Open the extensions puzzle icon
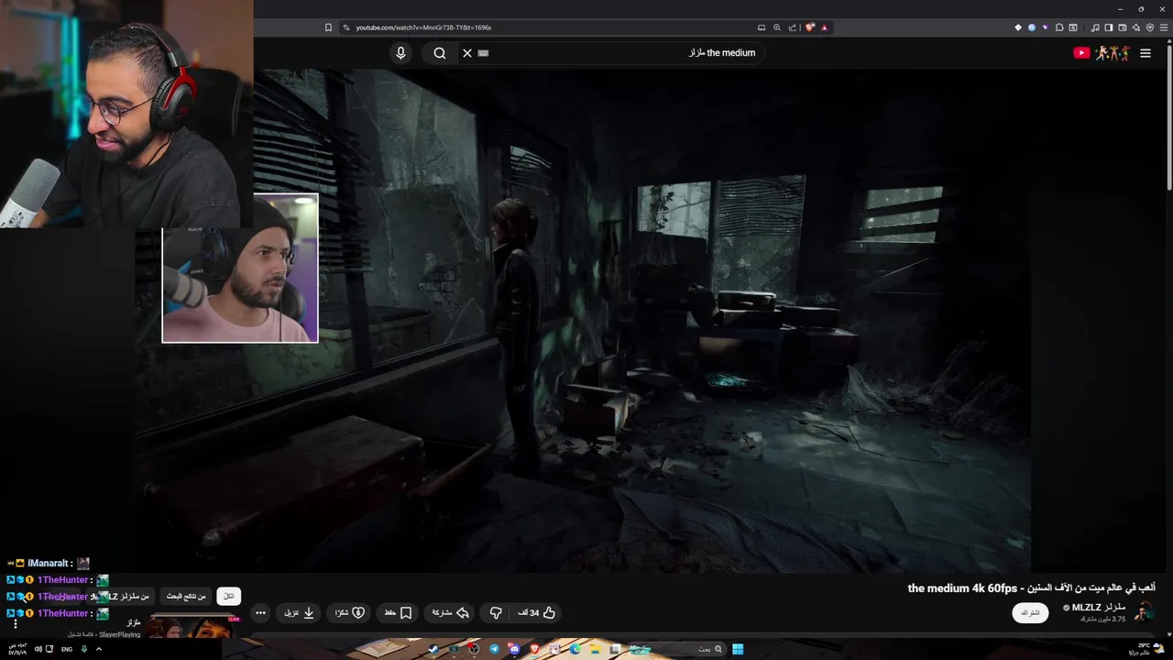This screenshot has height=660, width=1173. [1059, 27]
